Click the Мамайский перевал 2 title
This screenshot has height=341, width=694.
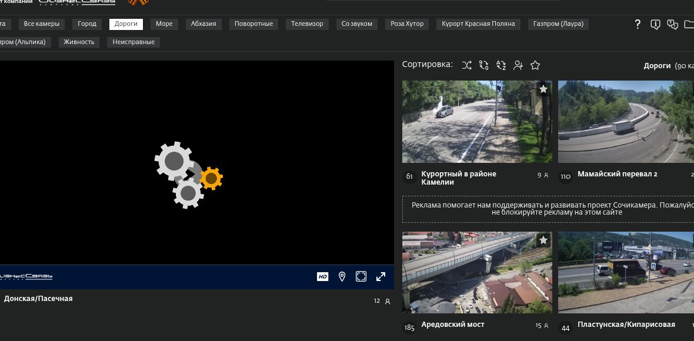click(x=618, y=174)
